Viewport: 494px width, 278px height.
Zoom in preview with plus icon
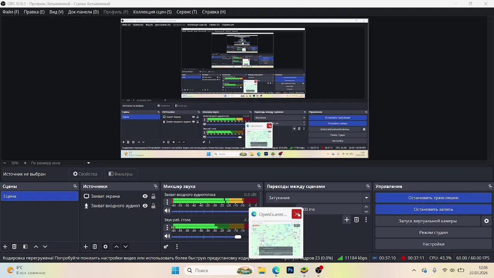tap(25, 163)
